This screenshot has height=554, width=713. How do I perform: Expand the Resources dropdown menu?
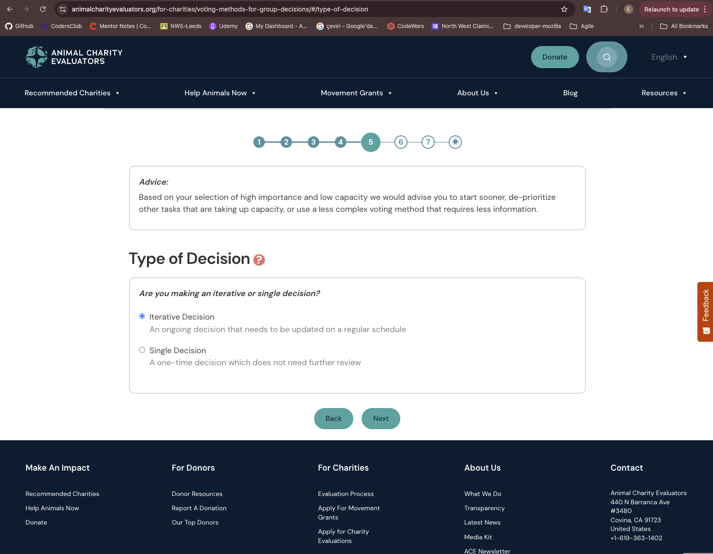pyautogui.click(x=664, y=93)
